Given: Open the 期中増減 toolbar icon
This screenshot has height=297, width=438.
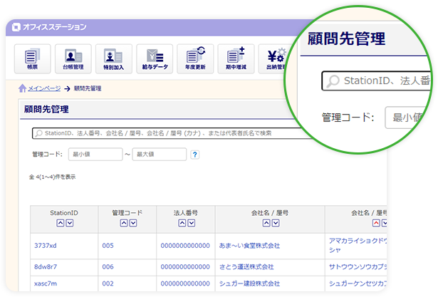Looking at the screenshot, I should pos(236,58).
